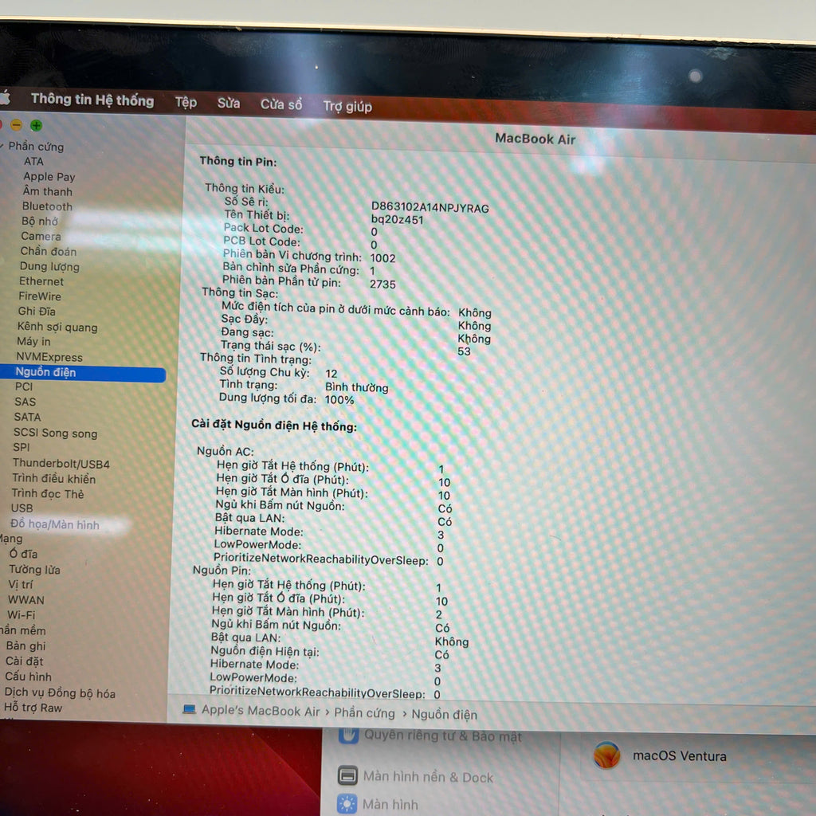Click the yellow minimize window button
The width and height of the screenshot is (816, 816).
point(16,125)
